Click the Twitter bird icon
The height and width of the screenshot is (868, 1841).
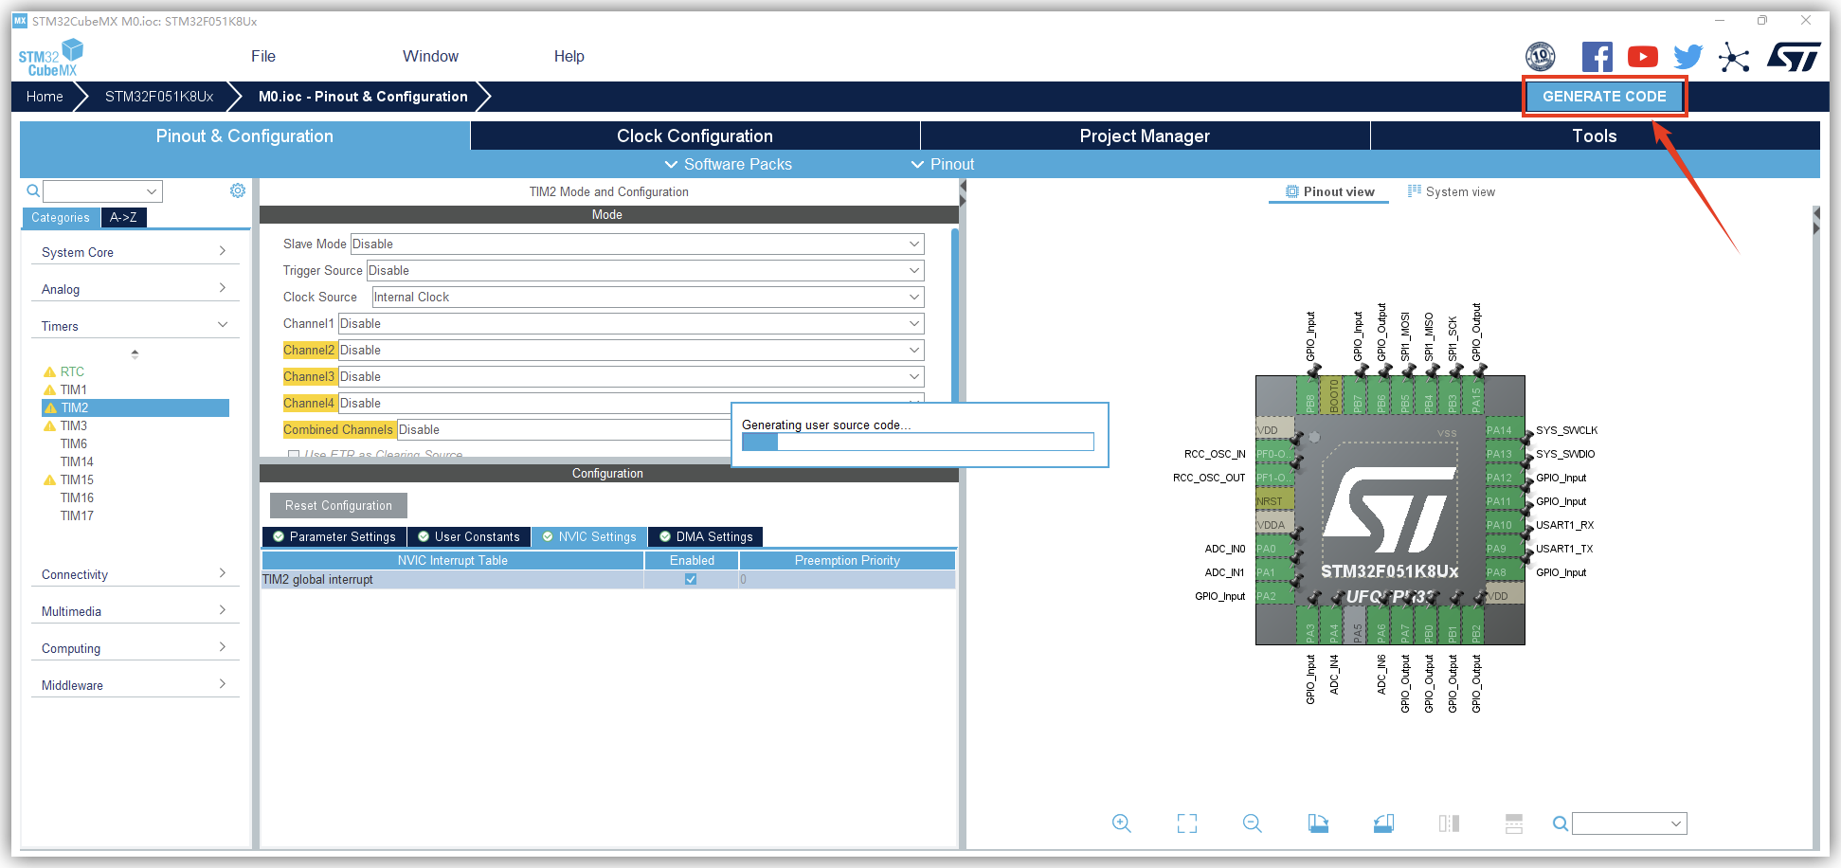1688,57
